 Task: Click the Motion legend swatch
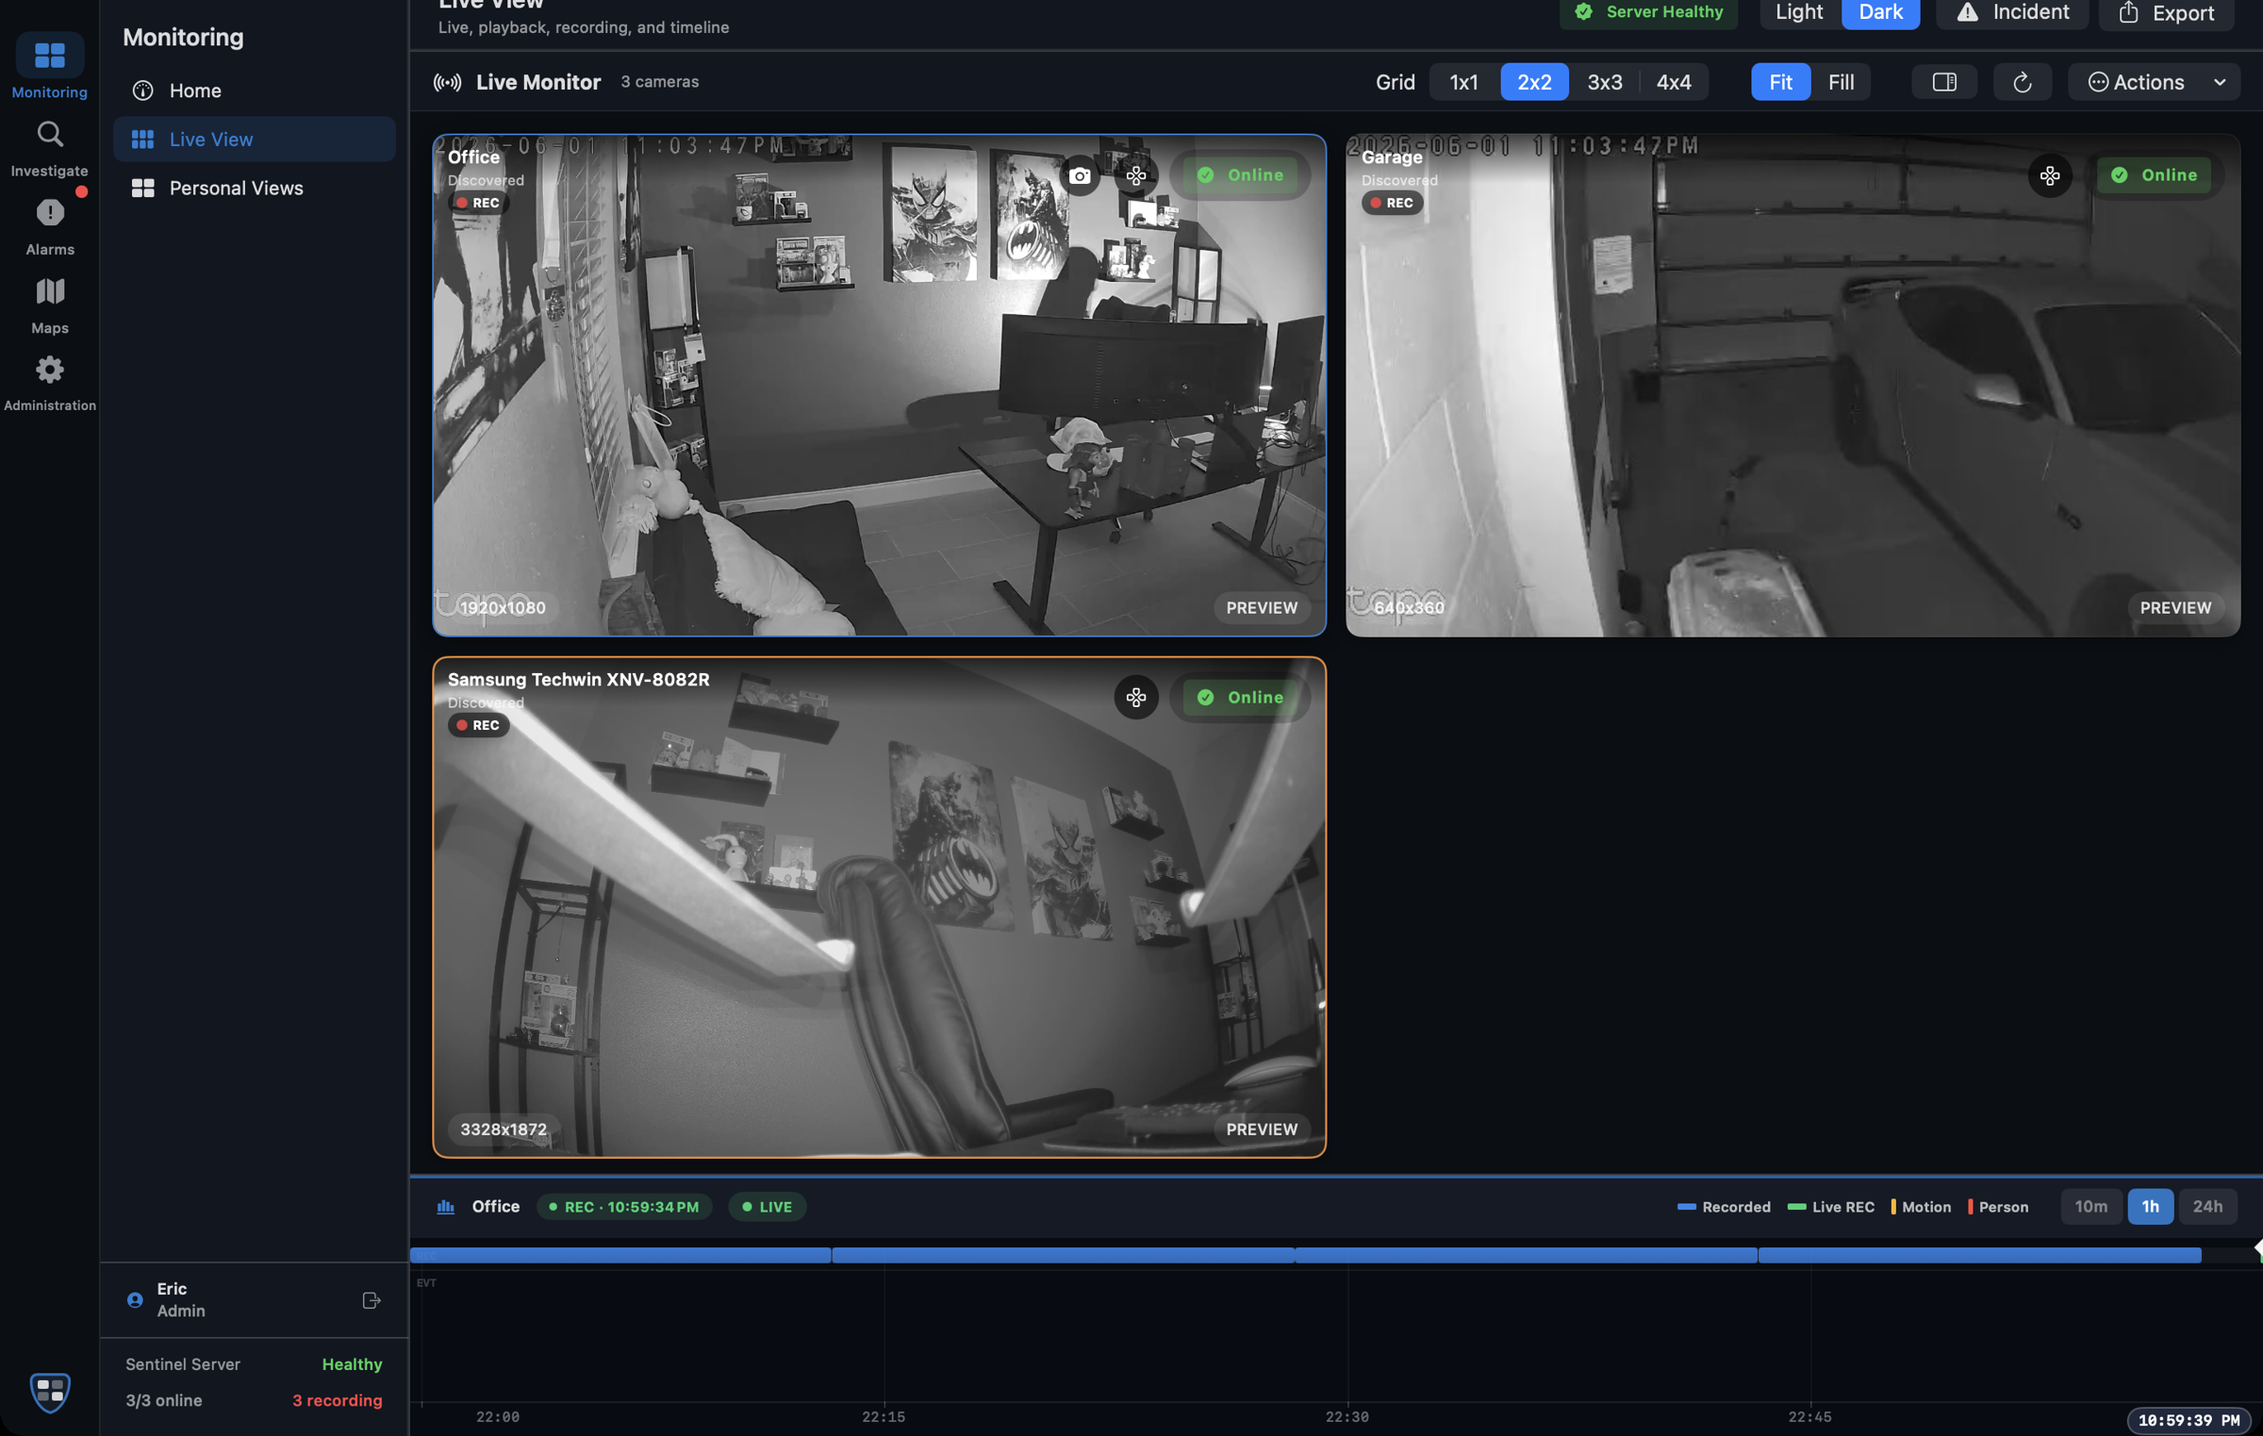1892,1206
